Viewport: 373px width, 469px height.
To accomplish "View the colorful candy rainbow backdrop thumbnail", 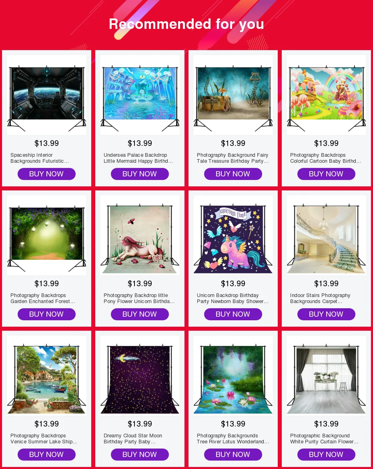I will point(326,95).
